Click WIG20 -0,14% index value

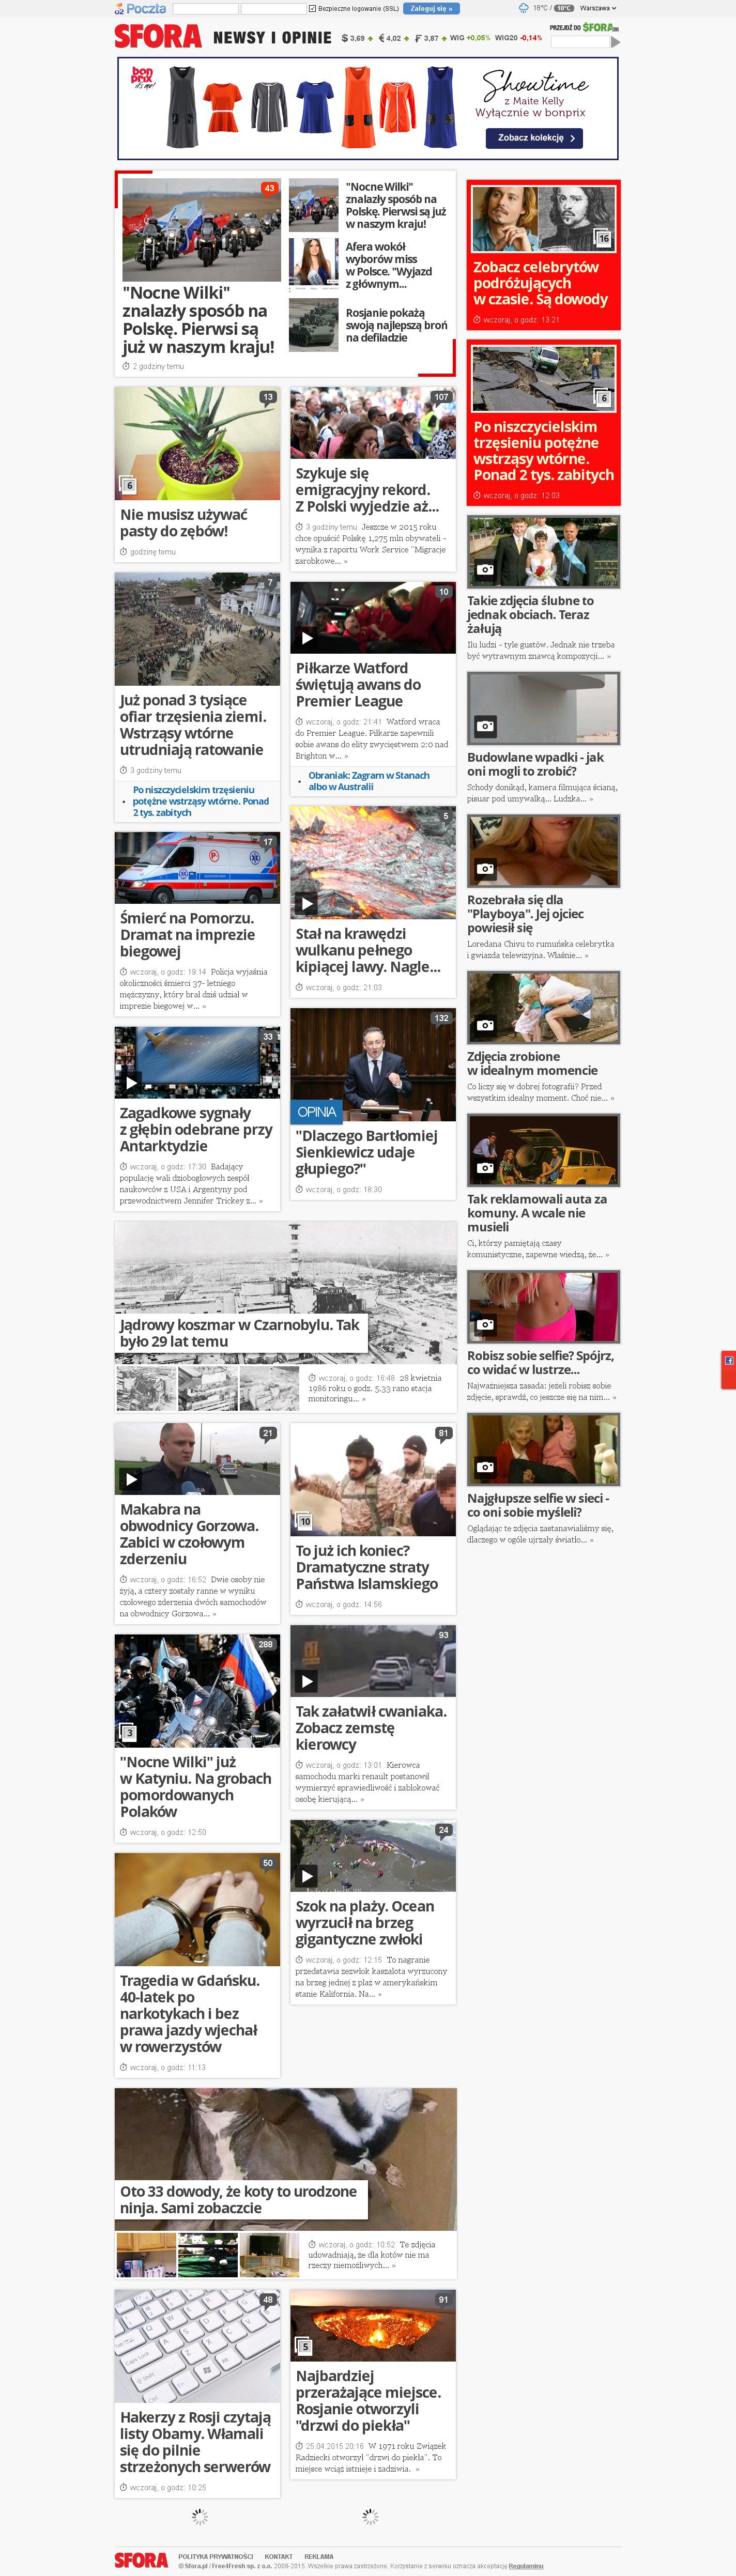[518, 38]
